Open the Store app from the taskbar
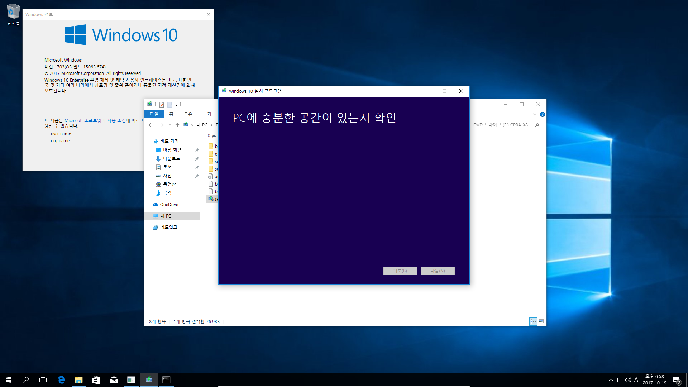The height and width of the screenshot is (387, 688). click(x=96, y=380)
